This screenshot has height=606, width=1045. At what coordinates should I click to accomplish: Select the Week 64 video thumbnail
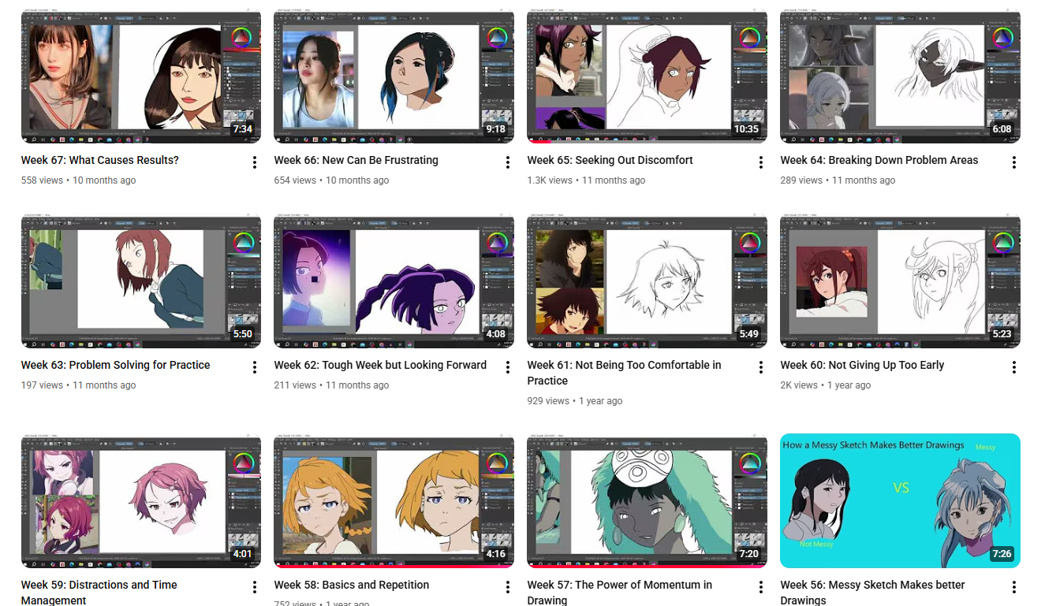[901, 77]
